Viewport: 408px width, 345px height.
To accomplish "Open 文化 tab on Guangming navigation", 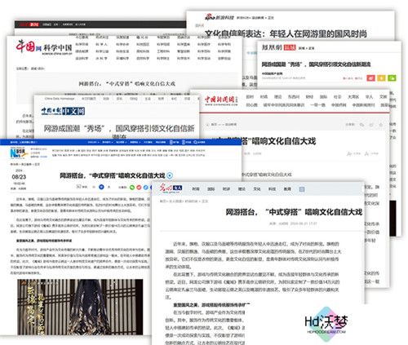I will tap(257, 189).
